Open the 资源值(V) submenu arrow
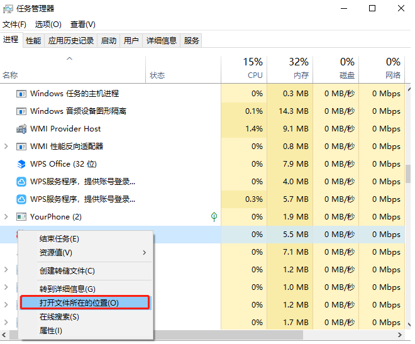The image size is (415, 344). (x=144, y=253)
